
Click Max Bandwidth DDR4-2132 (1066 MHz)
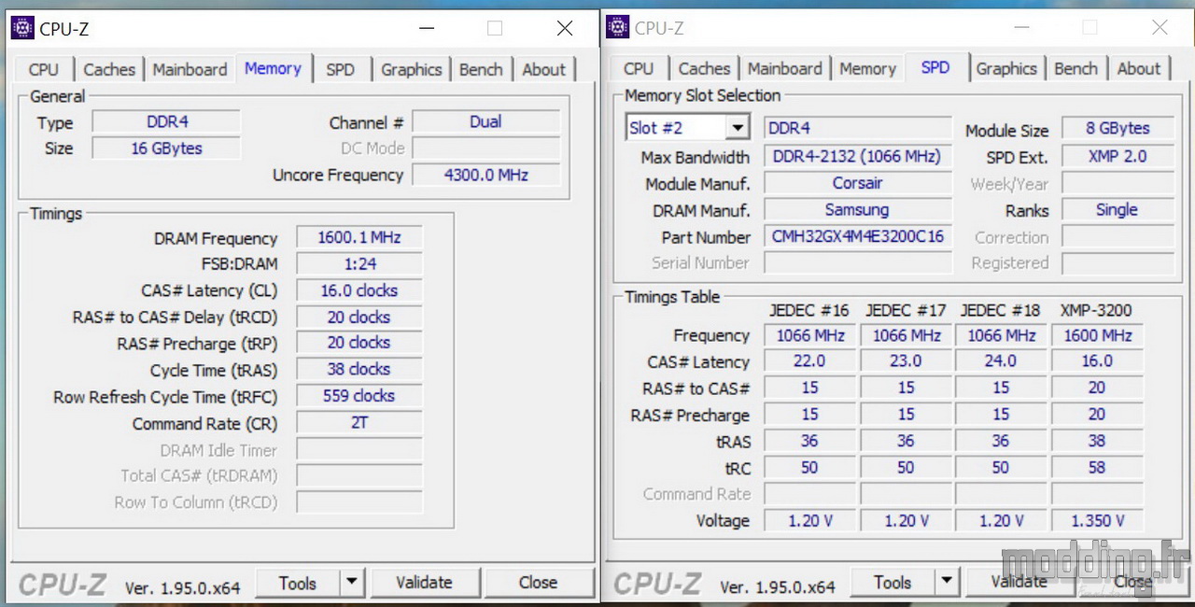(x=858, y=157)
